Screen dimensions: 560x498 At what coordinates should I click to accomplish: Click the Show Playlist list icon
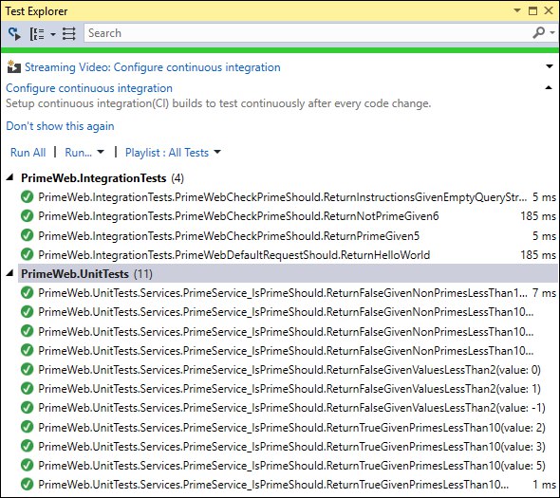(69, 34)
